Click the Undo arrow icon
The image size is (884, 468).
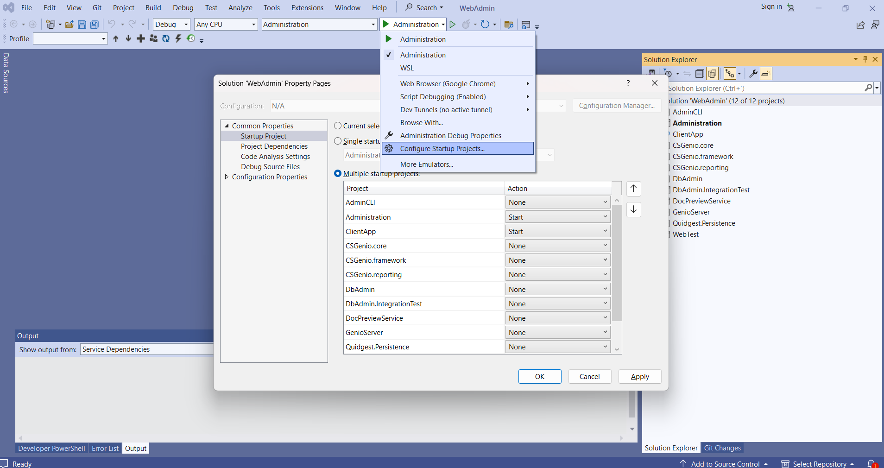point(112,24)
